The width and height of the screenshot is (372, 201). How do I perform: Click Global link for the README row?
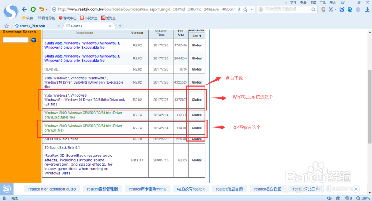[196, 69]
